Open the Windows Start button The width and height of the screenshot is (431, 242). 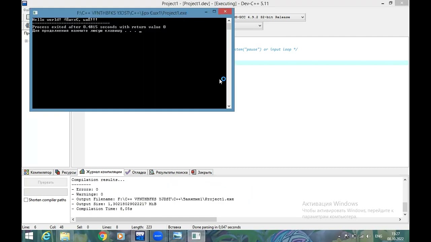(29, 236)
